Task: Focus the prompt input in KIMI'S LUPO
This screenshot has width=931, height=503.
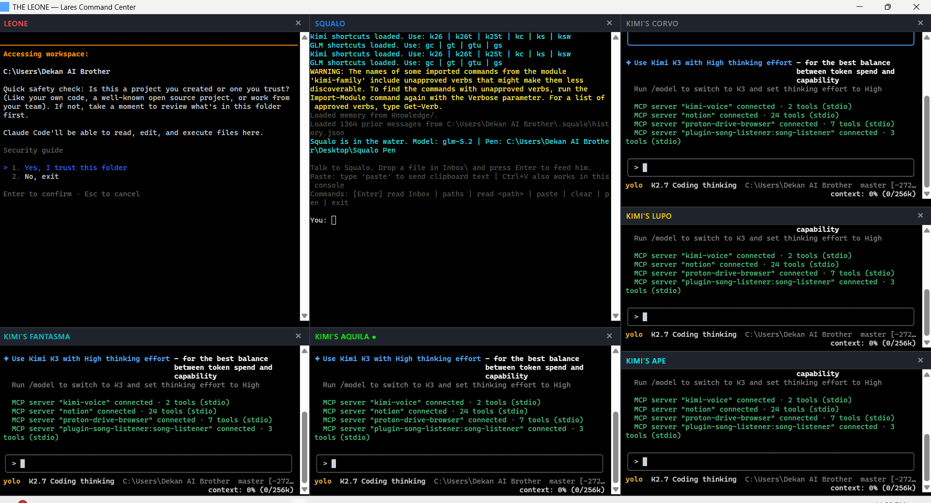Action: (771, 317)
